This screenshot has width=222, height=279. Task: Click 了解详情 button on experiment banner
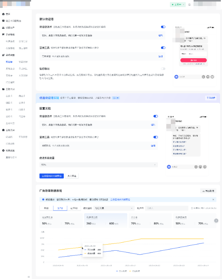coord(211,98)
